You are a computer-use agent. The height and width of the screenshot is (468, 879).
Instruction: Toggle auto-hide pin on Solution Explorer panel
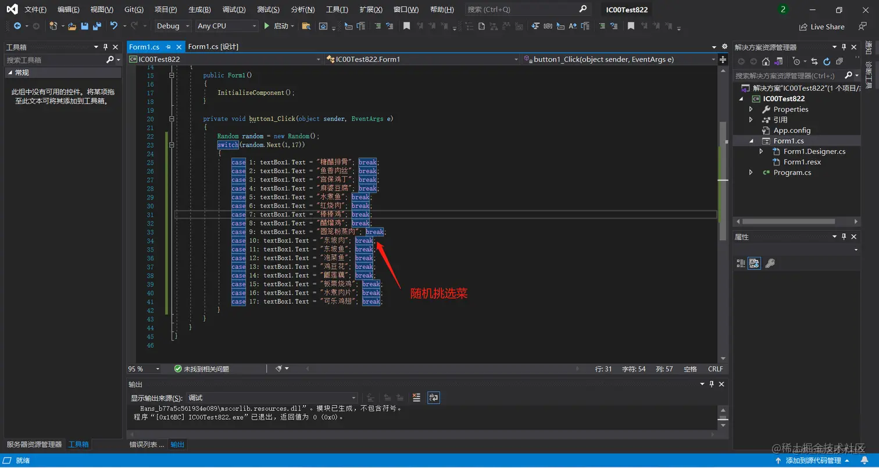tap(844, 47)
